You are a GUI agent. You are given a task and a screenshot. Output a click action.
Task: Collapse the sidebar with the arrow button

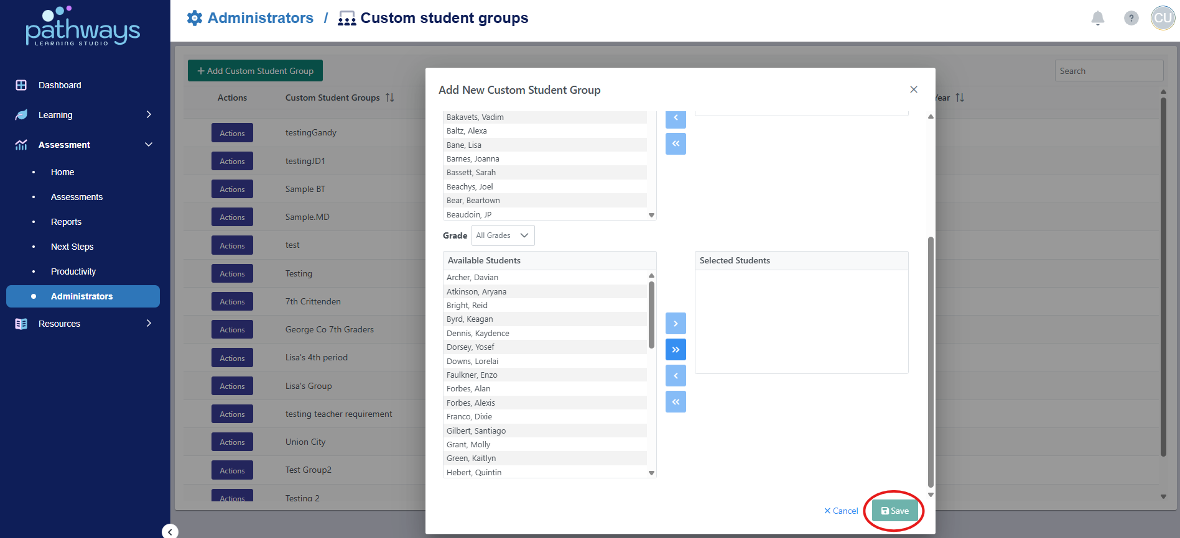click(170, 531)
